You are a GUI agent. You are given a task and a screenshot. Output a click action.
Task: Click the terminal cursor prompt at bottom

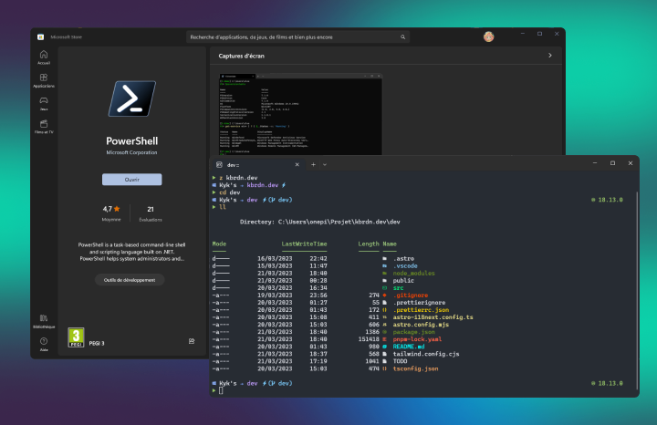221,390
